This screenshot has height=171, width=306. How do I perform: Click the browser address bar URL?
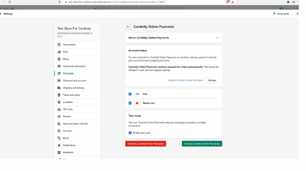(117, 2)
